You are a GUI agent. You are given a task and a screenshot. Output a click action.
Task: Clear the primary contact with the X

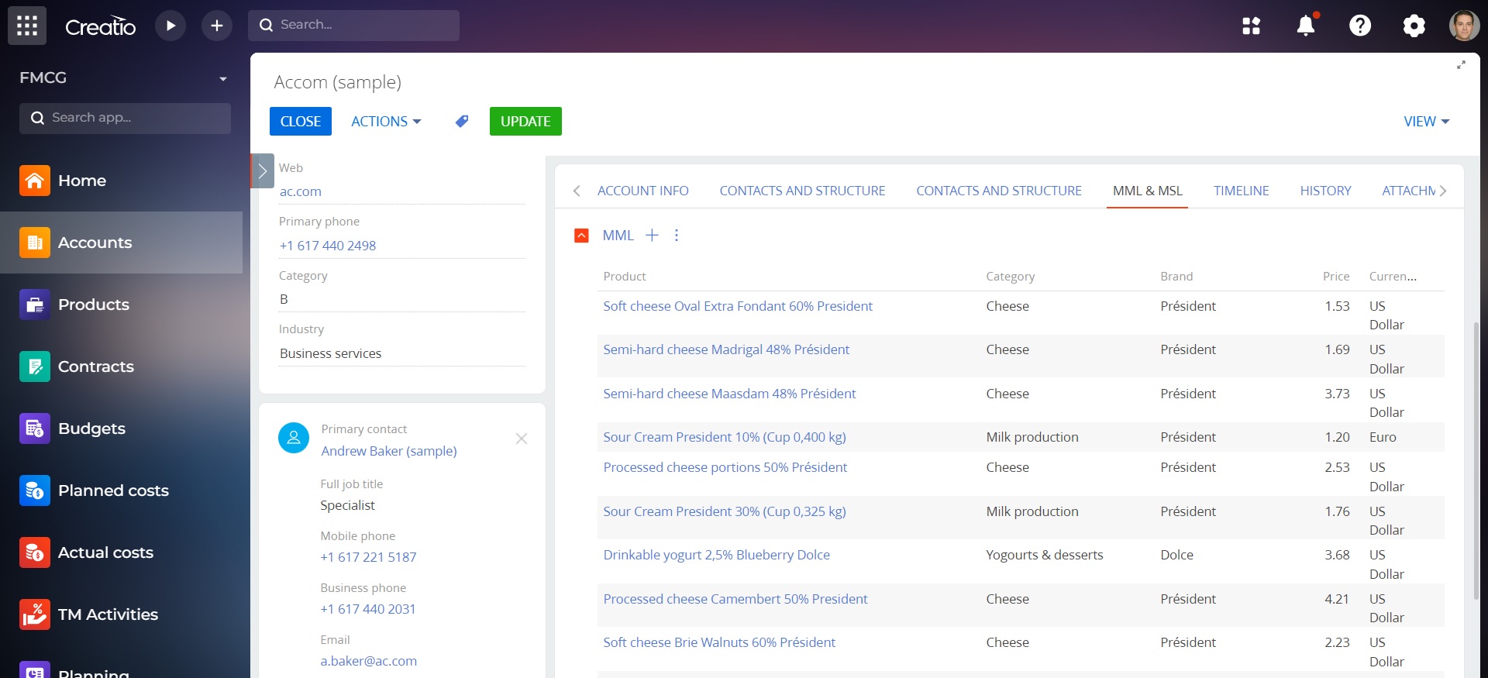(522, 439)
